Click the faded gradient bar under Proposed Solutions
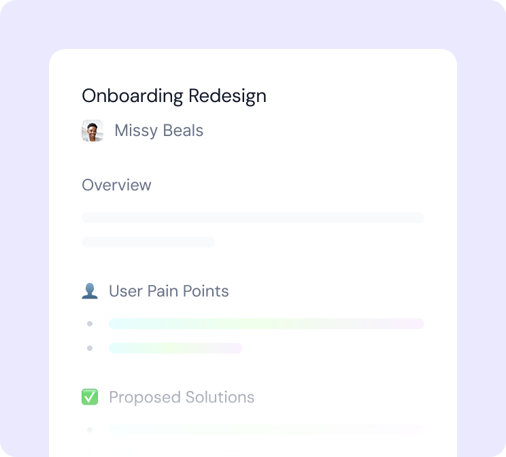506x457 pixels. click(267, 430)
